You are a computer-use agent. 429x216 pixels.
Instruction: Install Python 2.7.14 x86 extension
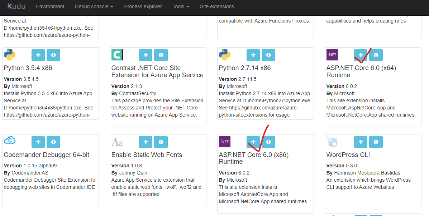tap(253, 55)
